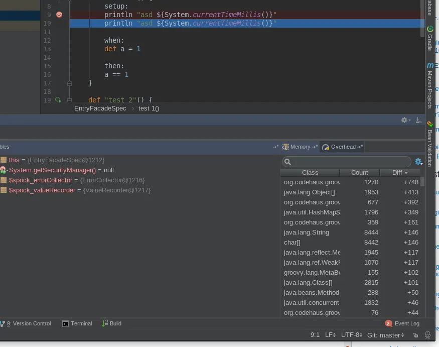Select the java.util.HashMap$ row
Viewport: 439px width, 347px height.
pos(351,212)
